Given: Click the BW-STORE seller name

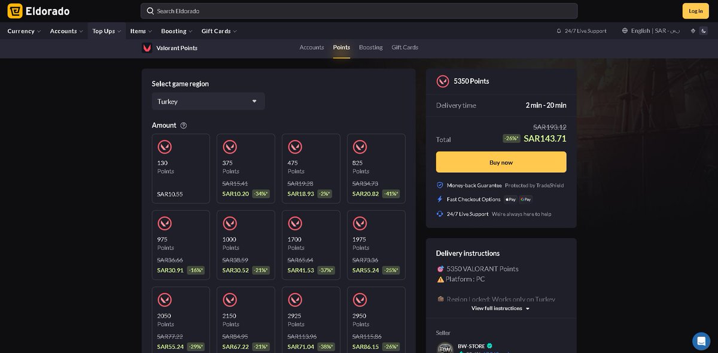Looking at the screenshot, I should 471,346.
